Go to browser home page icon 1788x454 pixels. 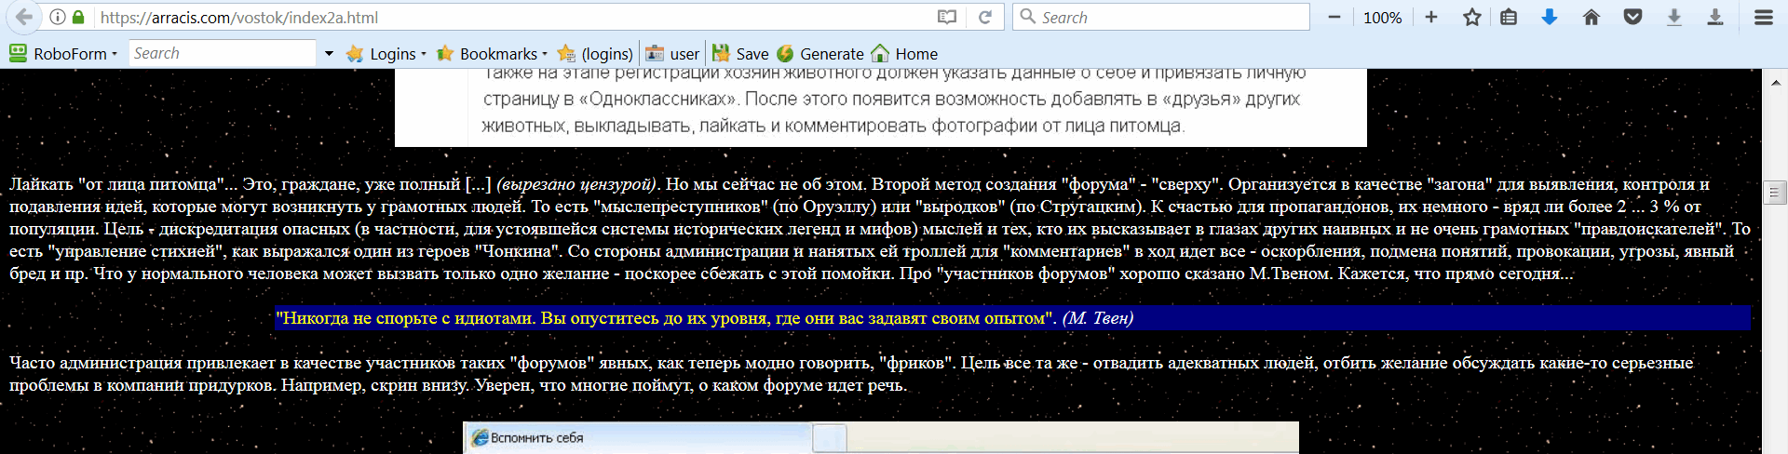pyautogui.click(x=1591, y=17)
